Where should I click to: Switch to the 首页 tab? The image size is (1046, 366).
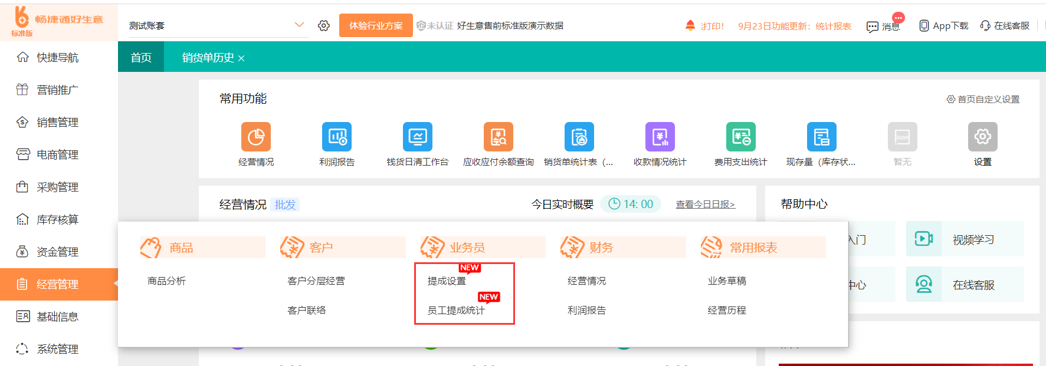[x=141, y=57]
